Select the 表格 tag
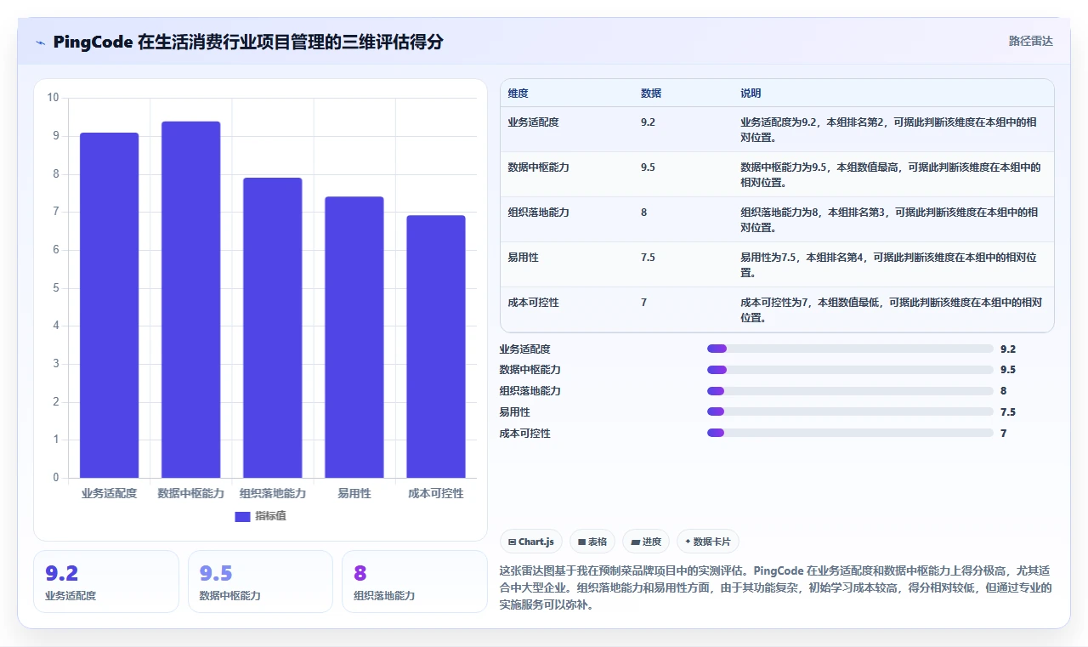This screenshot has width=1088, height=647. [x=592, y=542]
